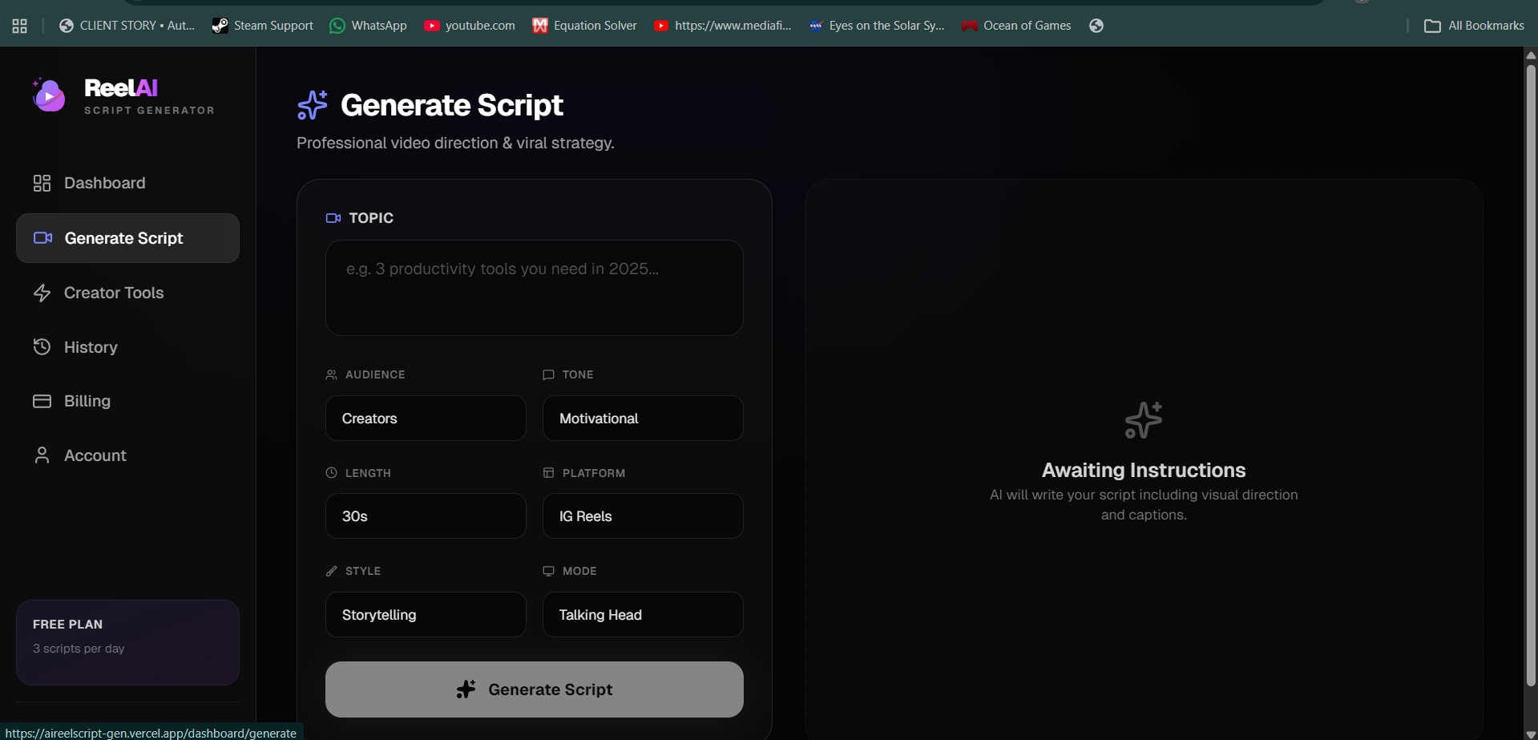Screen dimensions: 1538x740
Task: Open the Platform selector showing IG Reels
Action: click(643, 516)
